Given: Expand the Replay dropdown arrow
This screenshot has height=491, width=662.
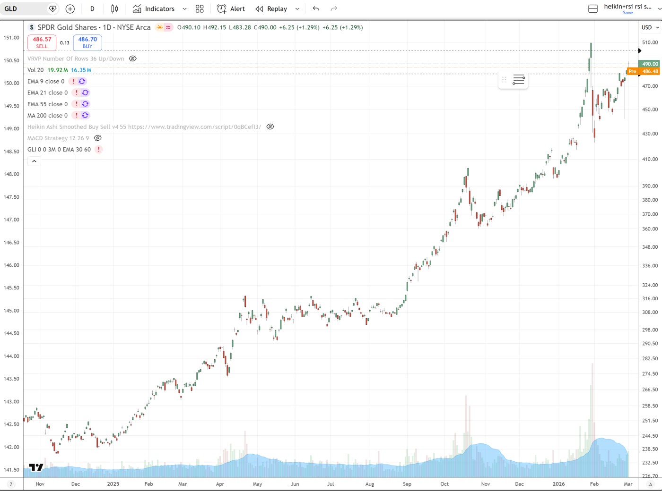Looking at the screenshot, I should (x=297, y=9).
